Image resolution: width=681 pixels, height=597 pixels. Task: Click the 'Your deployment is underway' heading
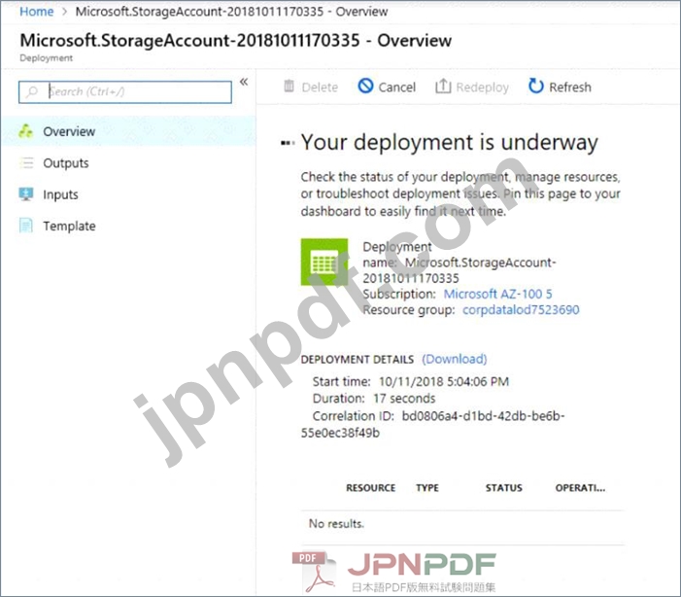point(450,142)
